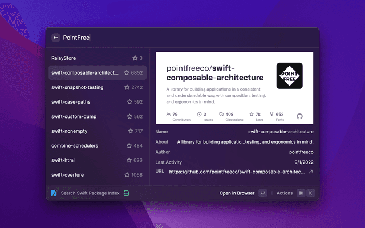The width and height of the screenshot is (365, 228).
Task: Click the teal icon beside search label
Action: pyautogui.click(x=126, y=193)
